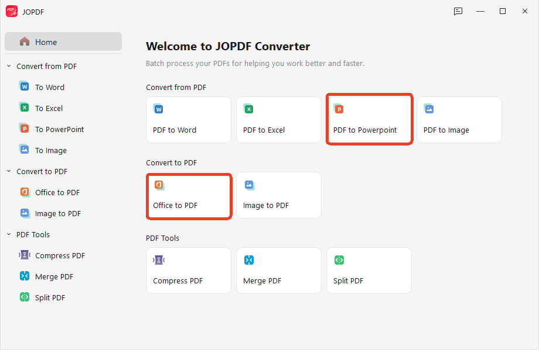This screenshot has height=350, width=539.
Task: Click the picture icon on Image to PDF card
Action: pyautogui.click(x=249, y=185)
